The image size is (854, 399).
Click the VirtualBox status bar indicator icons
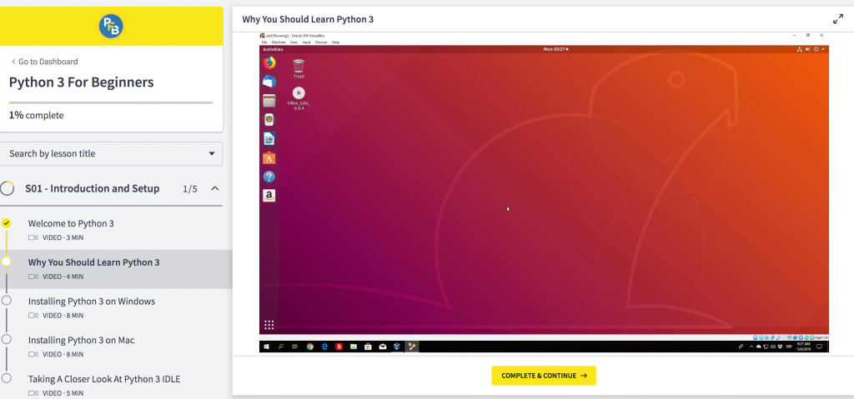pyautogui.click(x=784, y=337)
